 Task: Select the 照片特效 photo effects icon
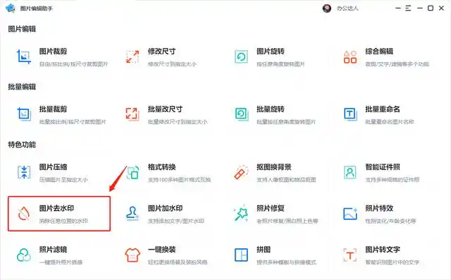coord(350,214)
